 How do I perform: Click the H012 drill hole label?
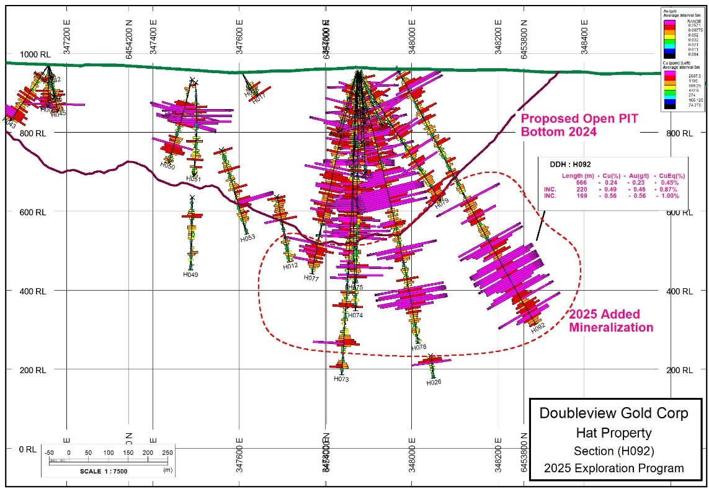(290, 266)
